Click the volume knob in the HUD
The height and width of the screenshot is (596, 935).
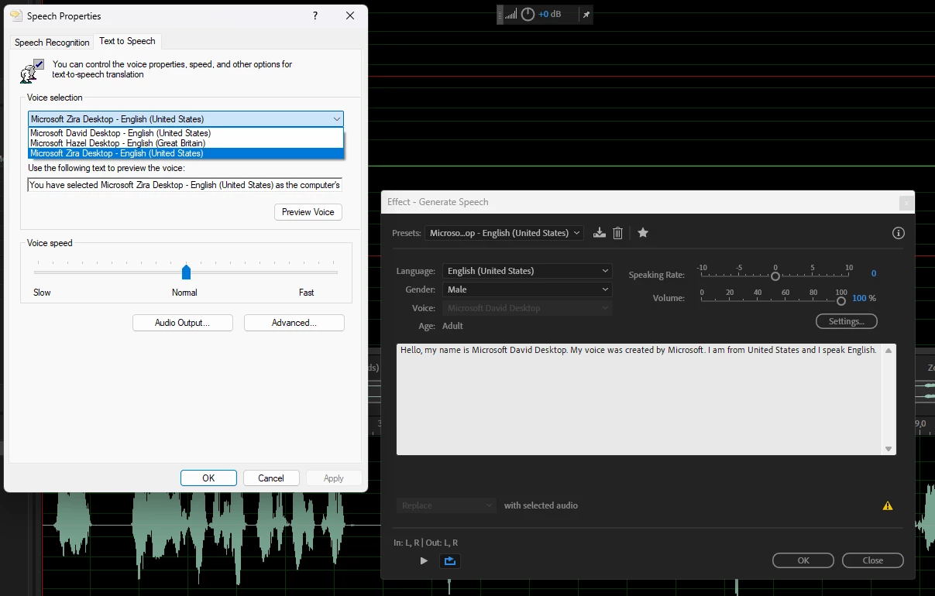pos(528,14)
